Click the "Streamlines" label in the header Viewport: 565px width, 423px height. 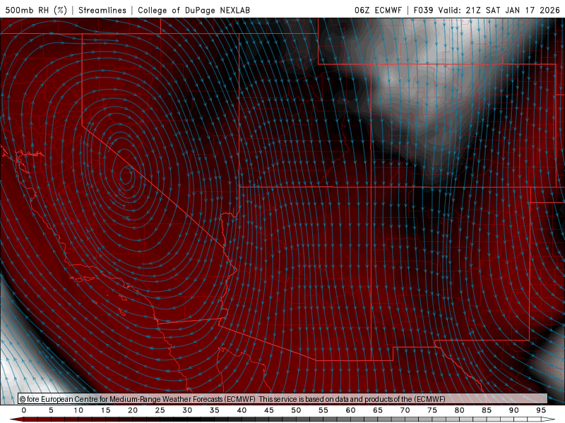[x=102, y=10]
